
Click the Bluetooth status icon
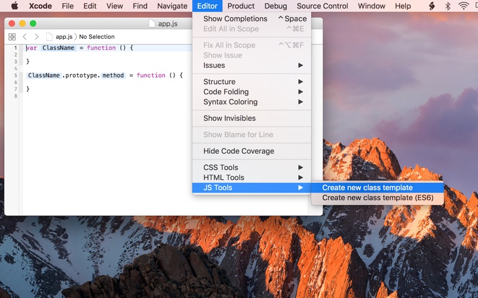(448, 6)
